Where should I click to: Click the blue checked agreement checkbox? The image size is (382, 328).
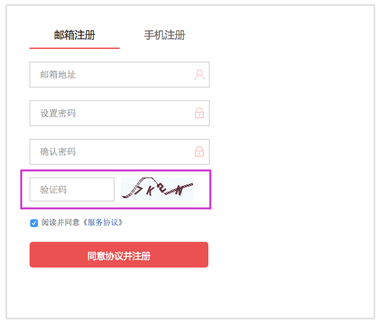pyautogui.click(x=34, y=223)
